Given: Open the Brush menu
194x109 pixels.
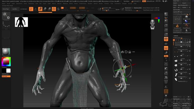Looking at the screenshot, I should tap(8, 4).
